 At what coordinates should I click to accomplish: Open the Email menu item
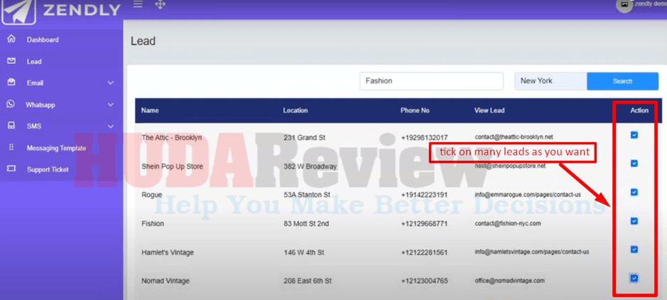click(x=35, y=83)
